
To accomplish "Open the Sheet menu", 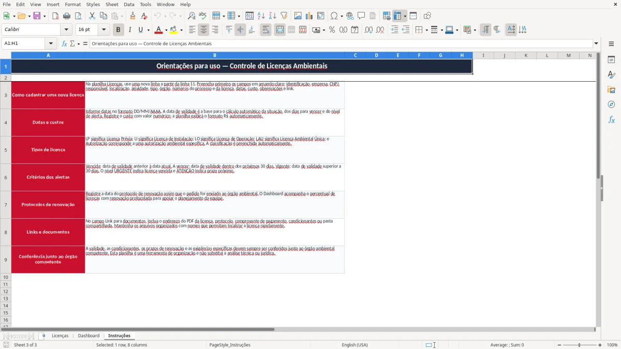I will coord(112,4).
